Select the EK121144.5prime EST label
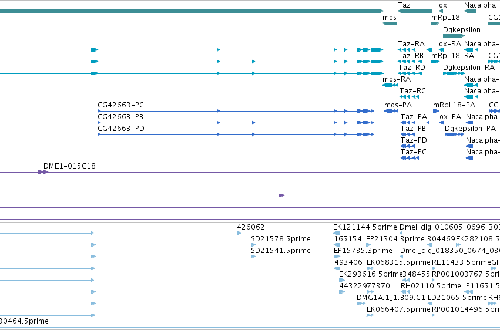500x330 pixels. coord(365,227)
